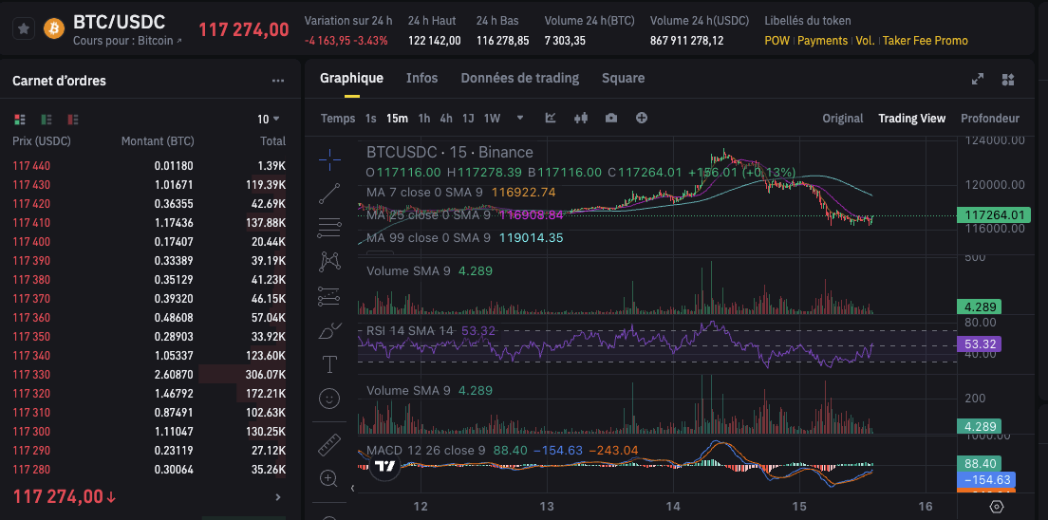Switch chart to Trading View
Viewport: 1048px width, 520px height.
click(x=911, y=119)
